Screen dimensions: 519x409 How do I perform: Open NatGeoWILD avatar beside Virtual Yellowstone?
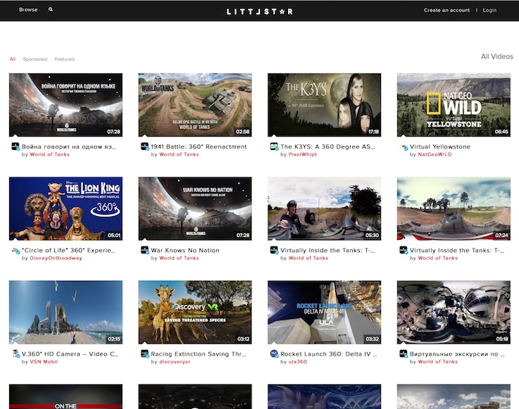coord(404,146)
